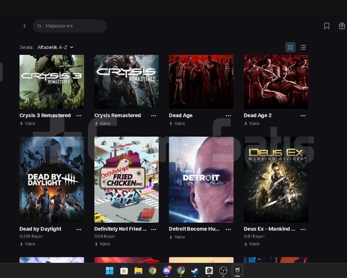Open Steam from the taskbar
This screenshot has height=278, width=347.
tap(195, 271)
